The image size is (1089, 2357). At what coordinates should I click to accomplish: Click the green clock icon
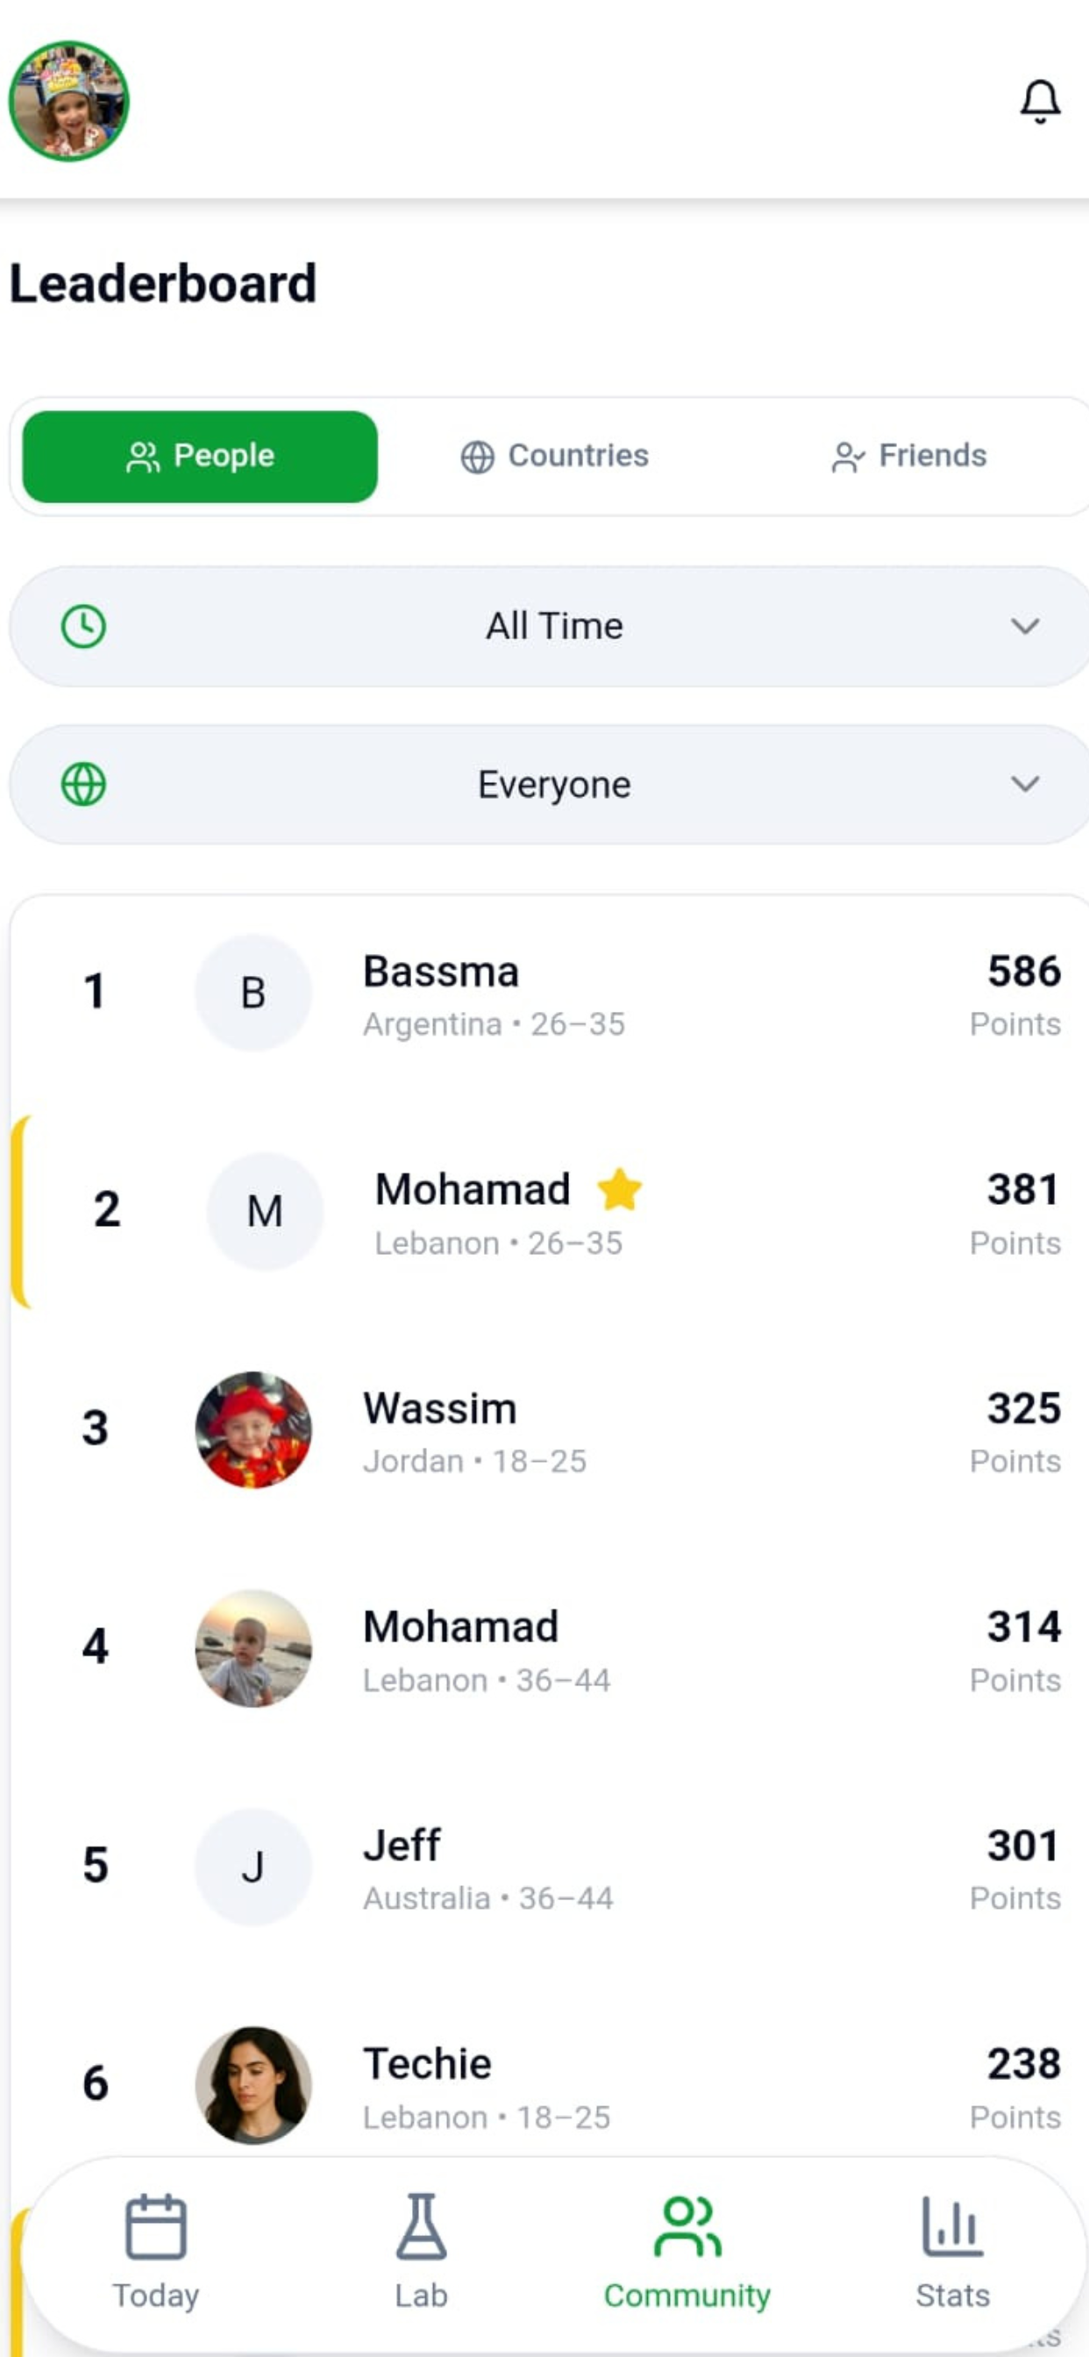pos(83,627)
